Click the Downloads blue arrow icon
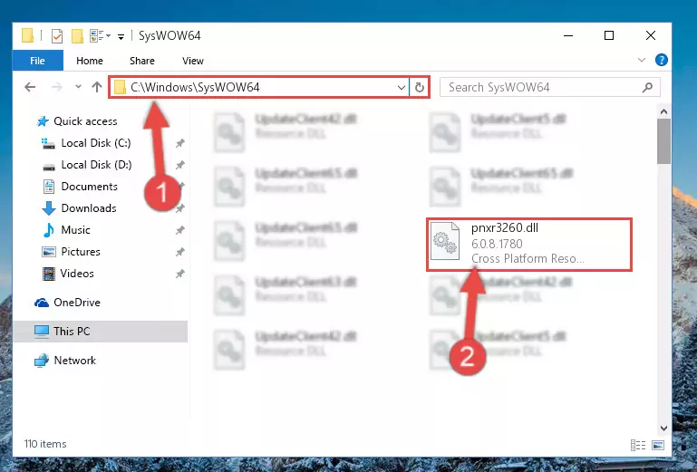The width and height of the screenshot is (697, 472). pyautogui.click(x=48, y=208)
